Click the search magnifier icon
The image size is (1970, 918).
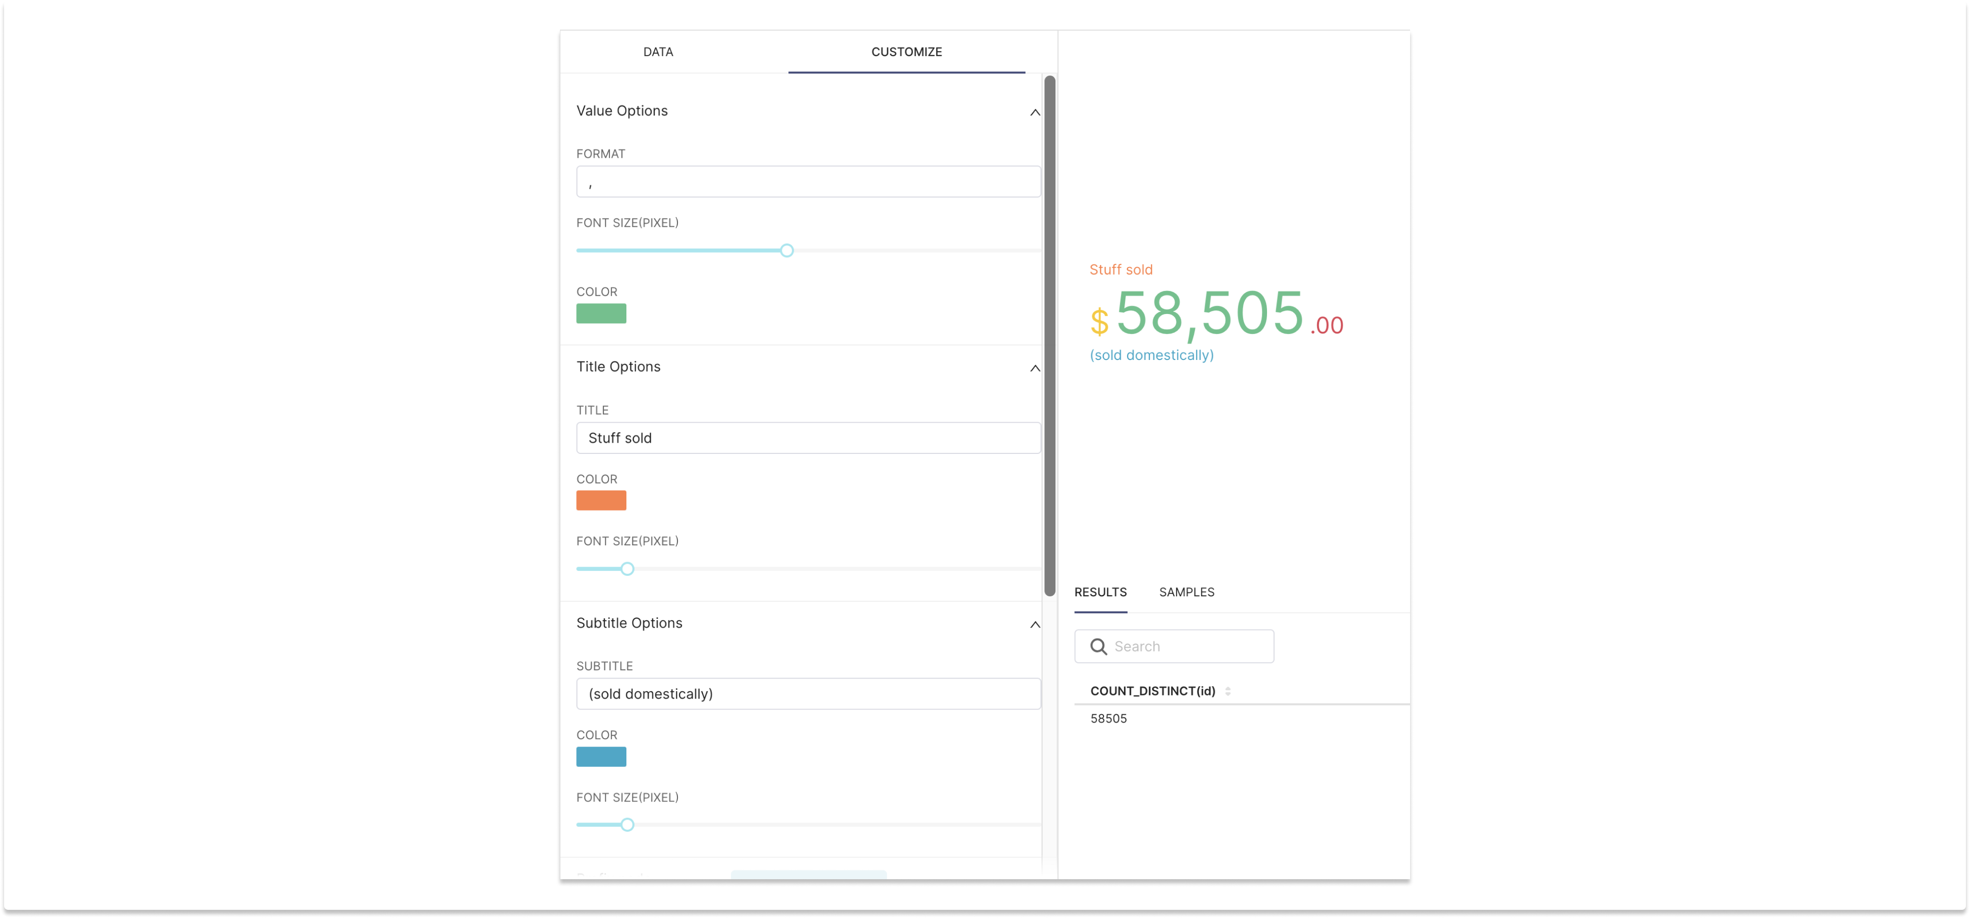(x=1098, y=647)
